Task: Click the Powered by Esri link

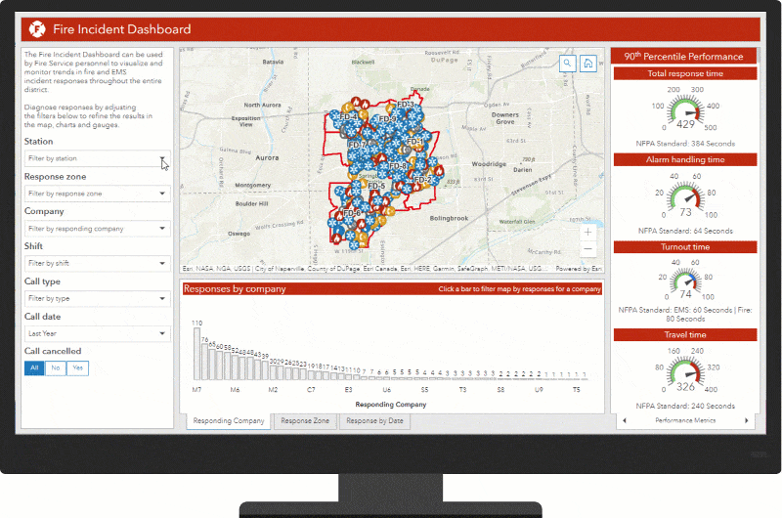Action: 579,268
